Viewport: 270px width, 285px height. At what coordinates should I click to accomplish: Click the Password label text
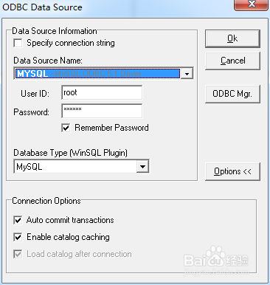[31, 112]
